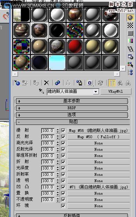The image size is (136, 217).
Task: Click the 凹凸 amount field 110.0
Action: click(x=48, y=187)
